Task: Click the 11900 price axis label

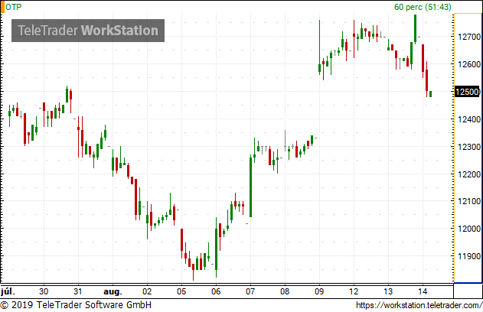Action: click(x=469, y=256)
